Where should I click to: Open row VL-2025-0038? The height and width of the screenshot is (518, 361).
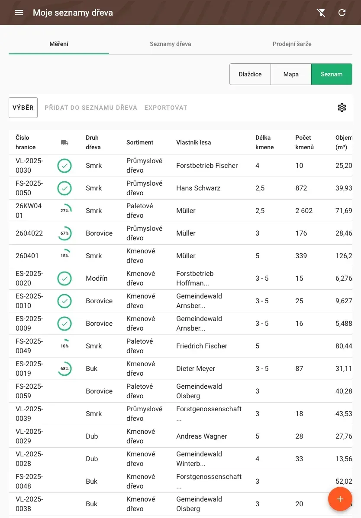pos(180,504)
